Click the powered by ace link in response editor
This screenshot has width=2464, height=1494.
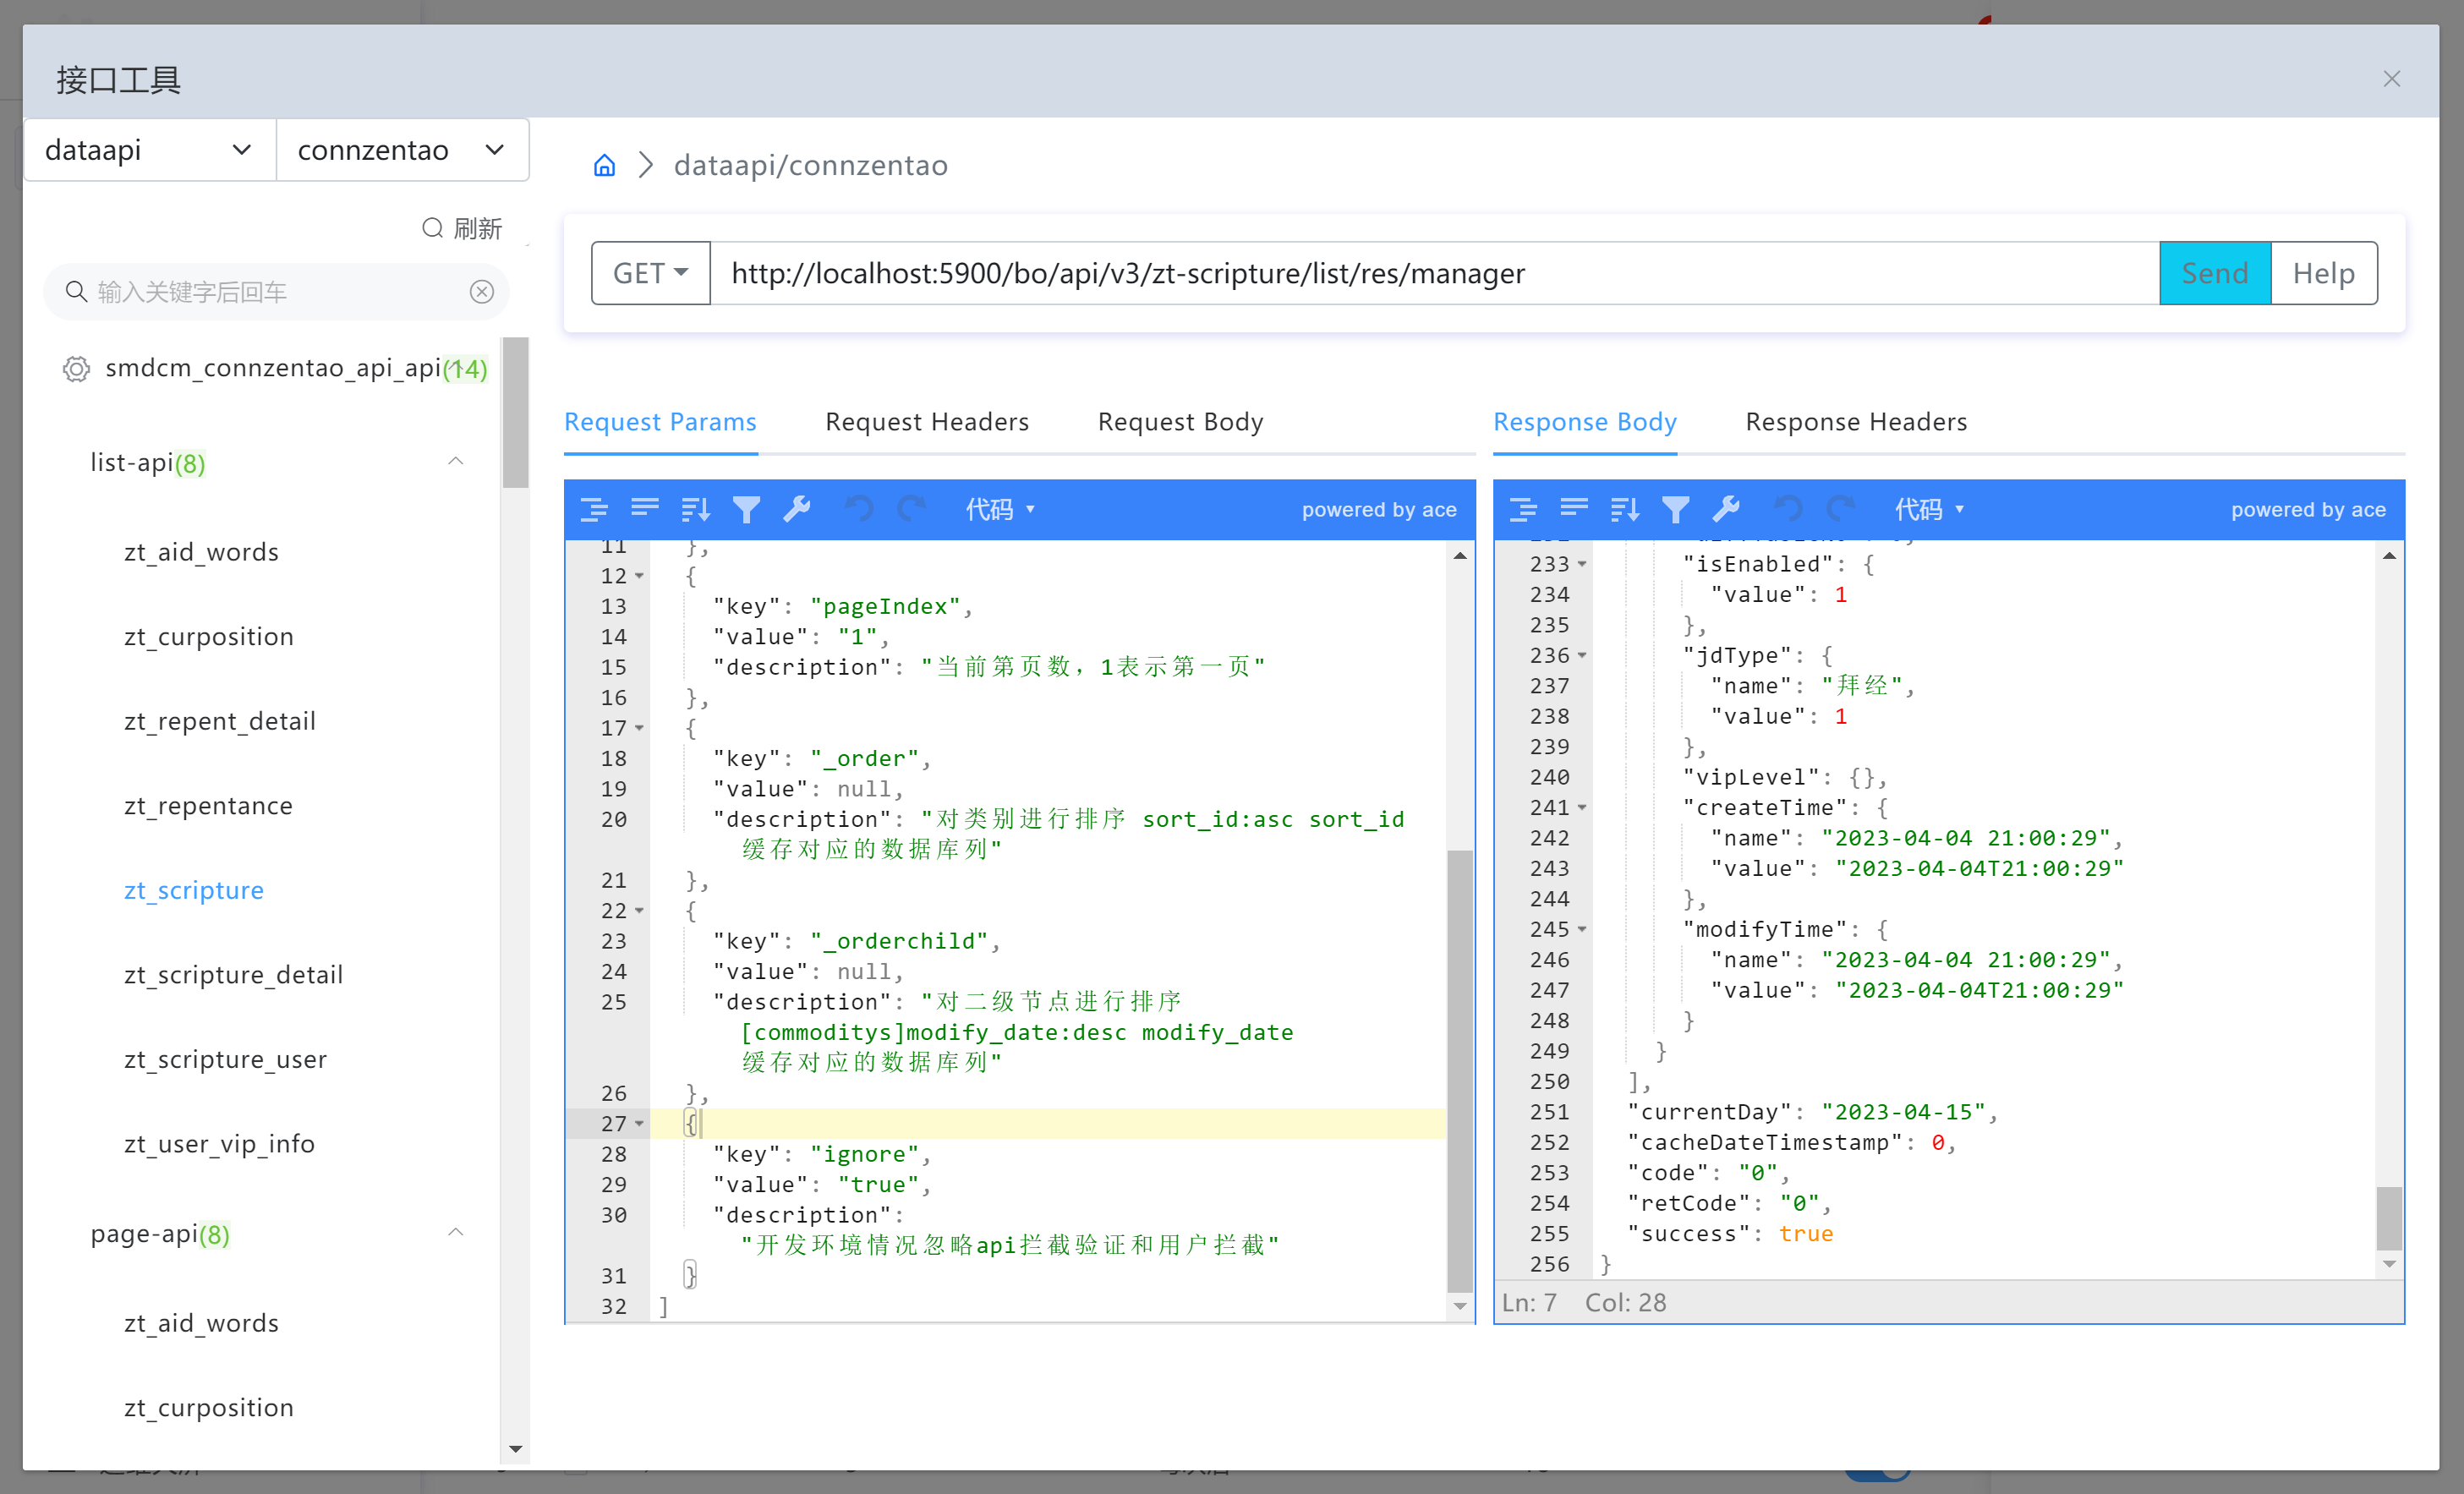(x=2308, y=510)
